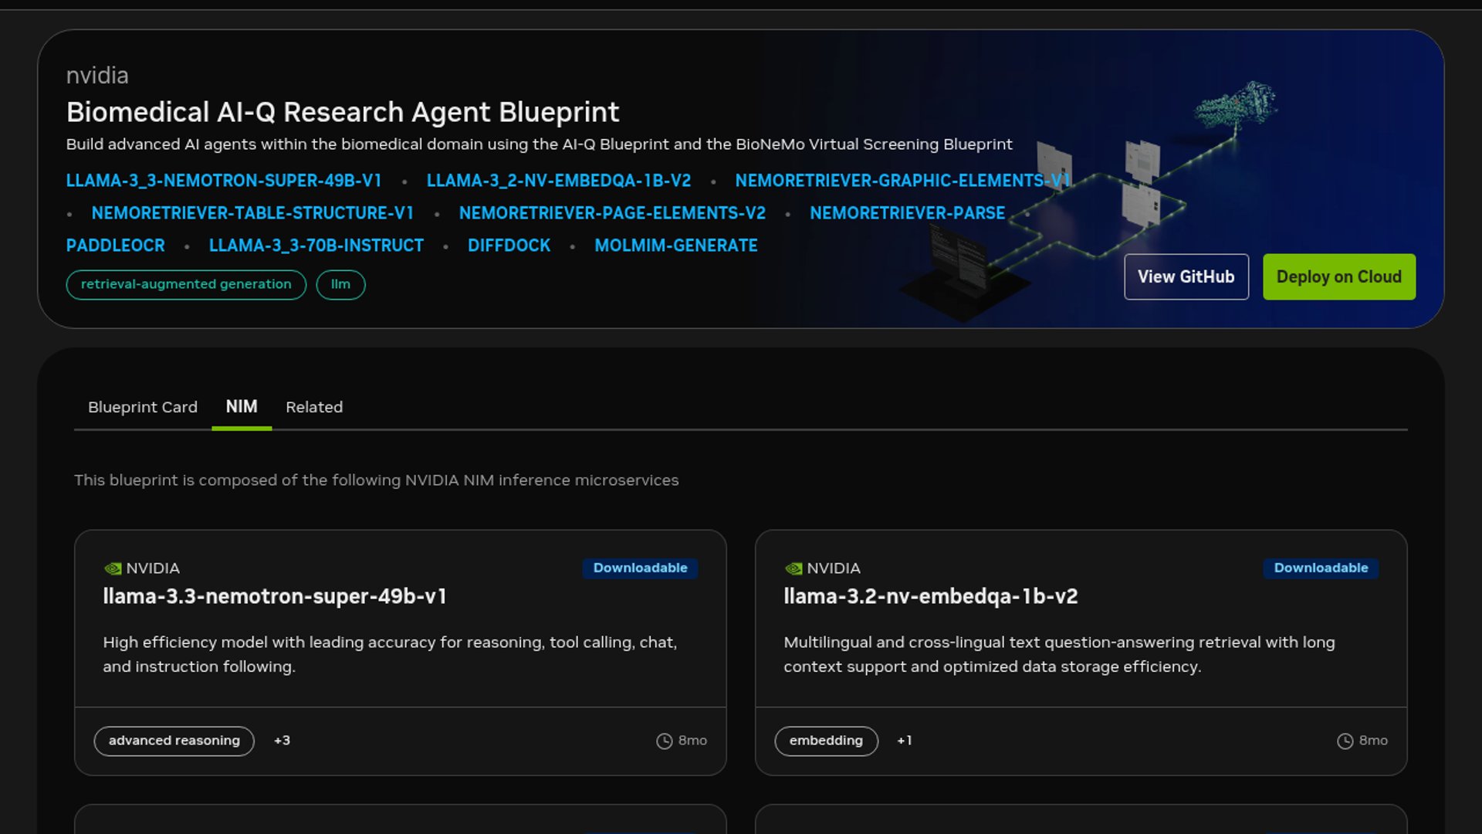
Task: Click the View GitHub button
Action: [x=1186, y=277]
